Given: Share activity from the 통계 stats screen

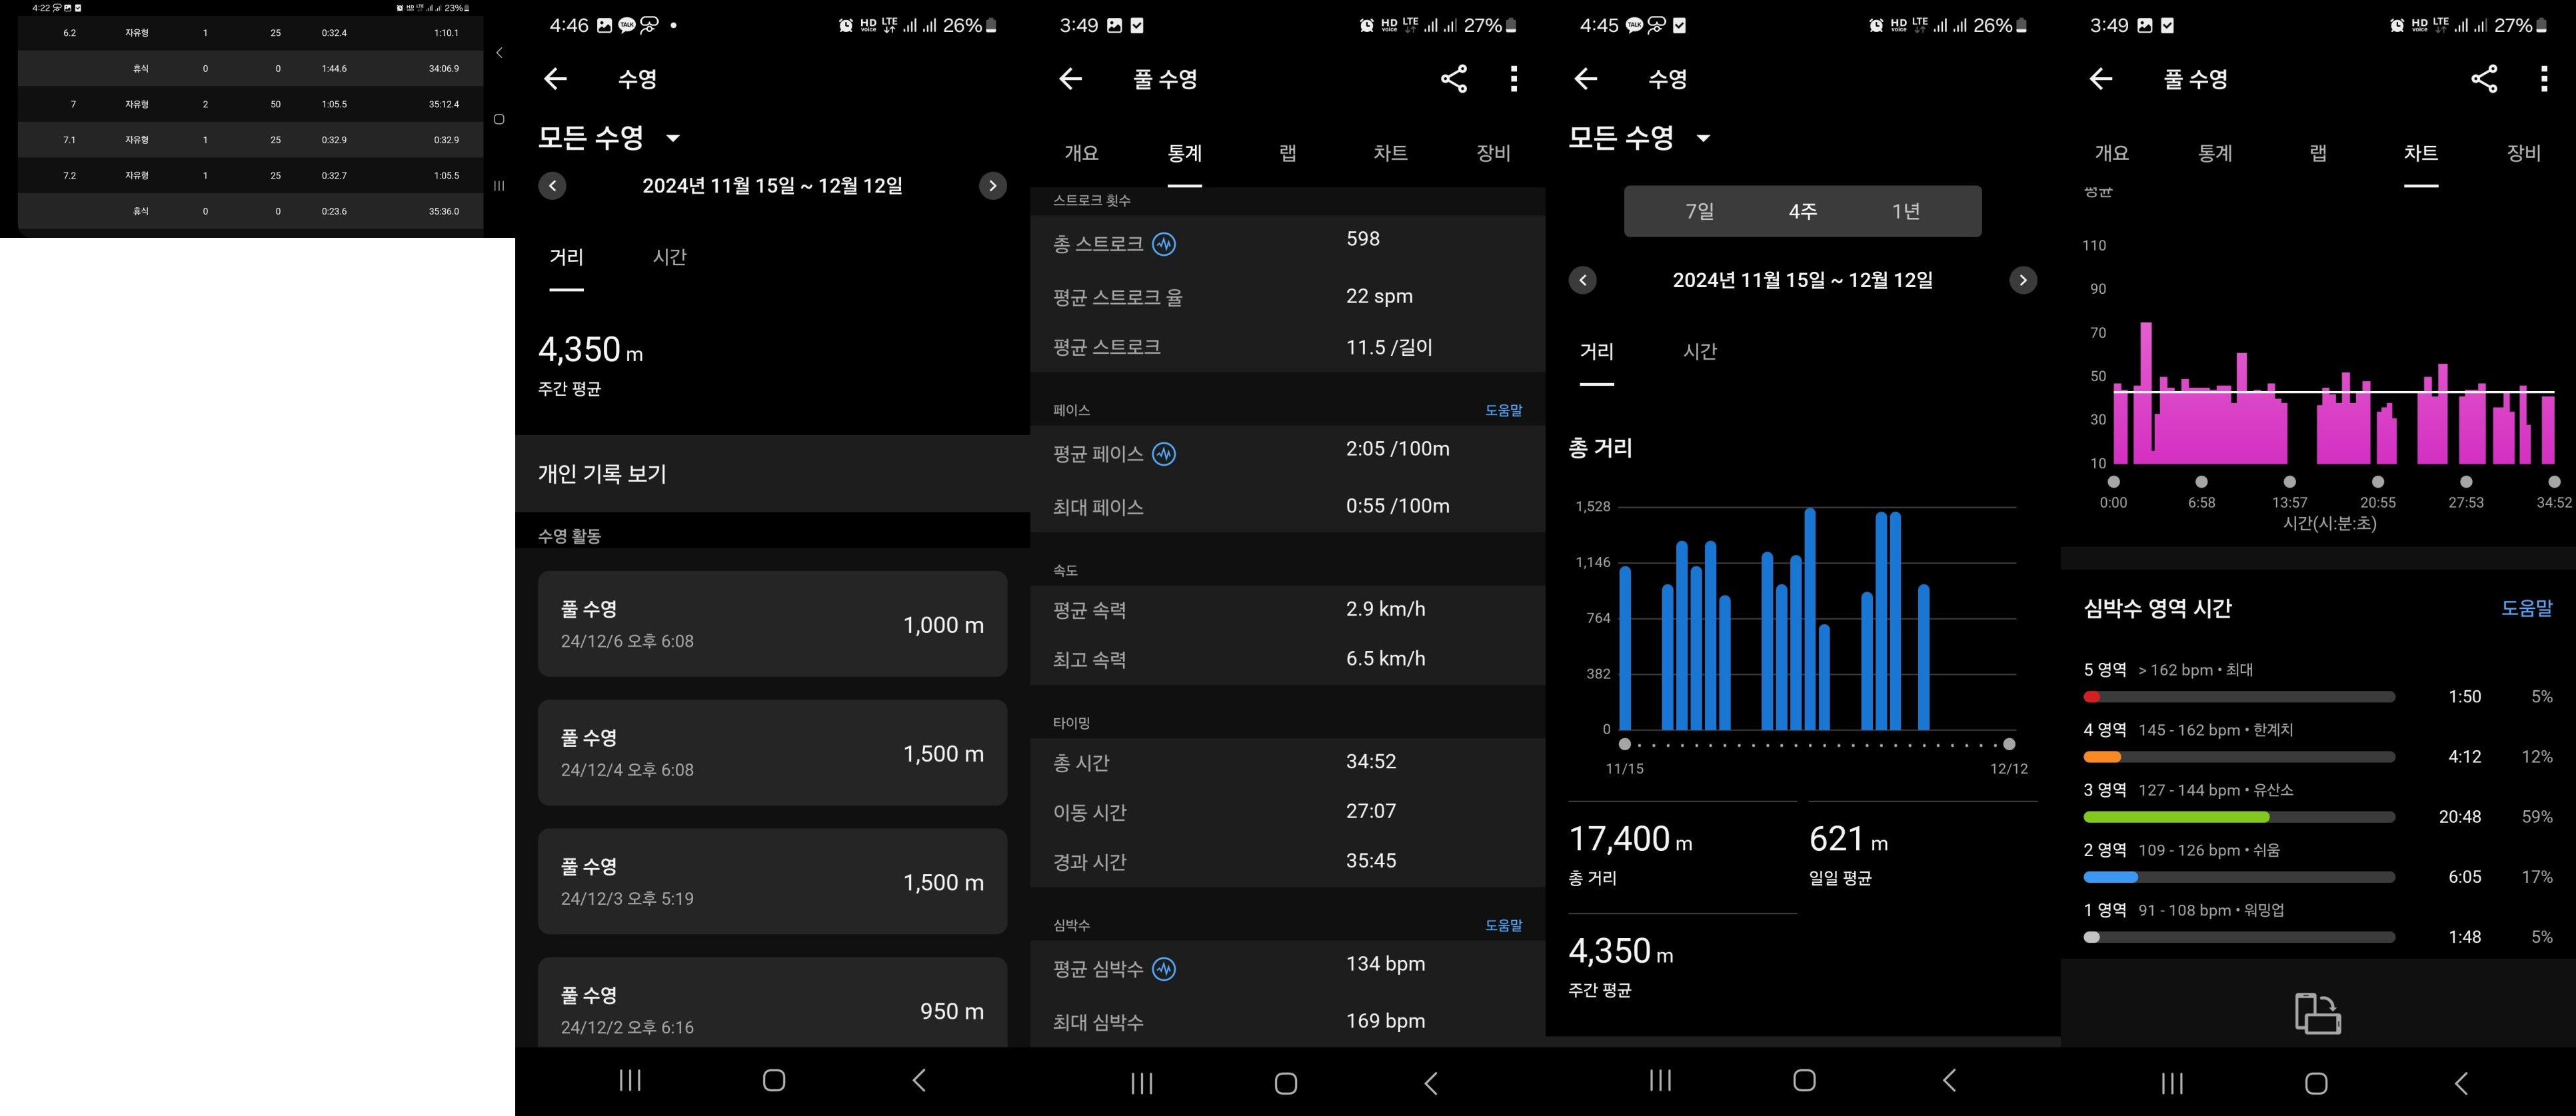Looking at the screenshot, I should (1454, 79).
